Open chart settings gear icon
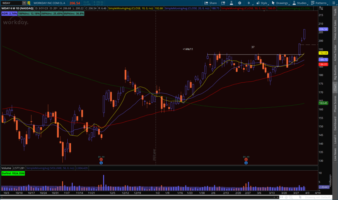The height and width of the screenshot is (200, 338). pos(240,3)
